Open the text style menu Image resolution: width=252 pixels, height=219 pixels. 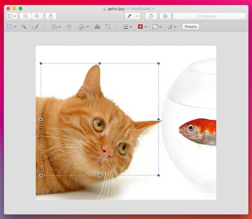pyautogui.click(x=170, y=27)
